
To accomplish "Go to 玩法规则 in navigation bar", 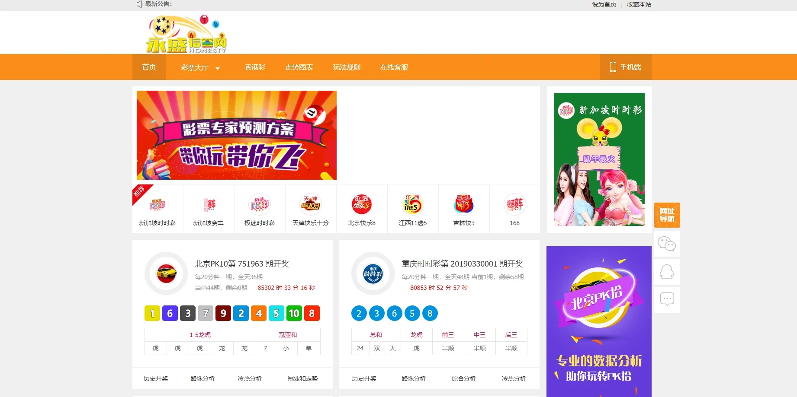I will click(x=347, y=67).
